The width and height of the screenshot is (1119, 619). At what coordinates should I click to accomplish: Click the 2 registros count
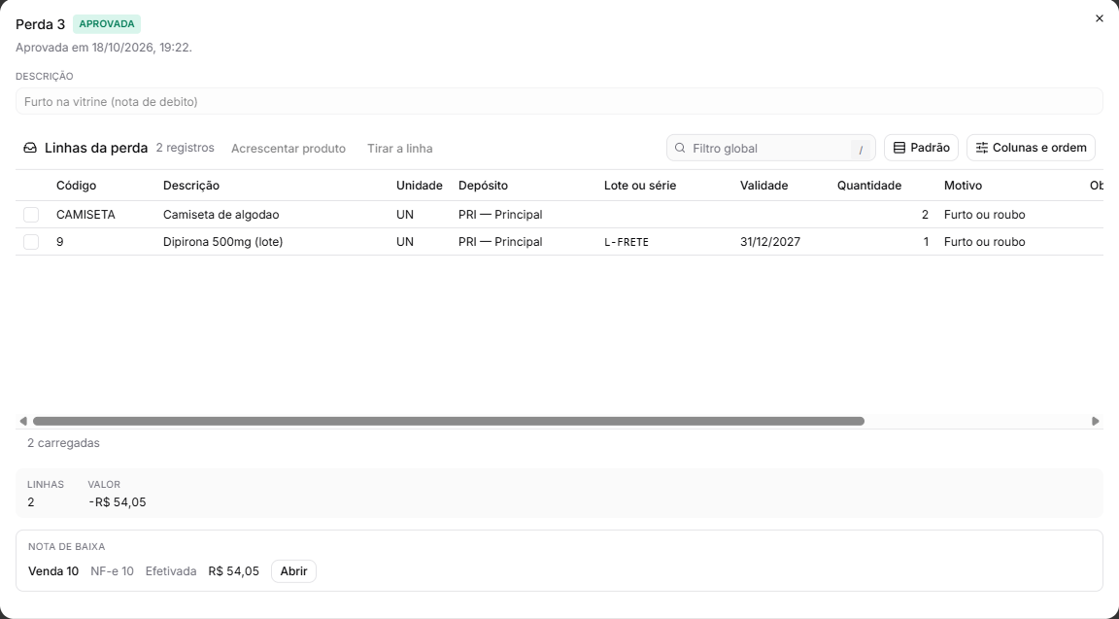[185, 148]
